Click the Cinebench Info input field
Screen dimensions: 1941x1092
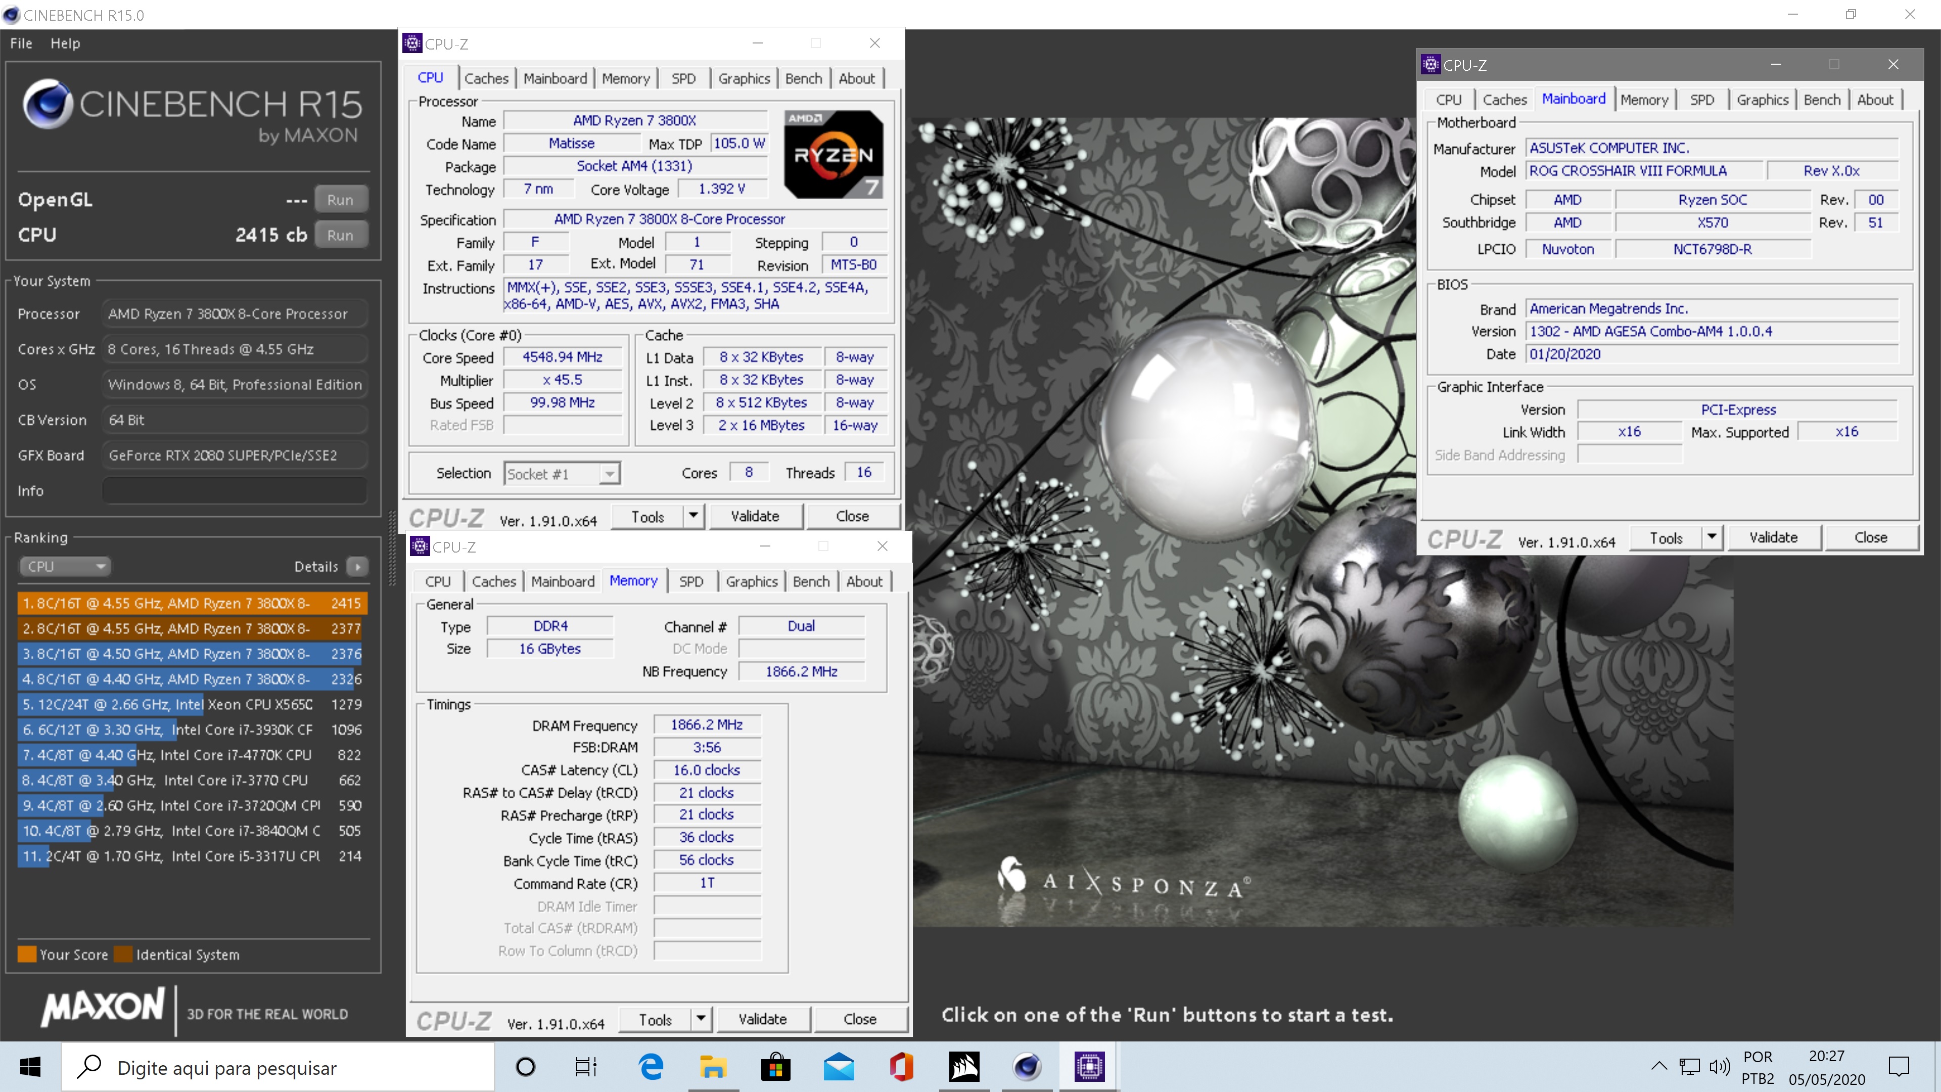coord(235,490)
